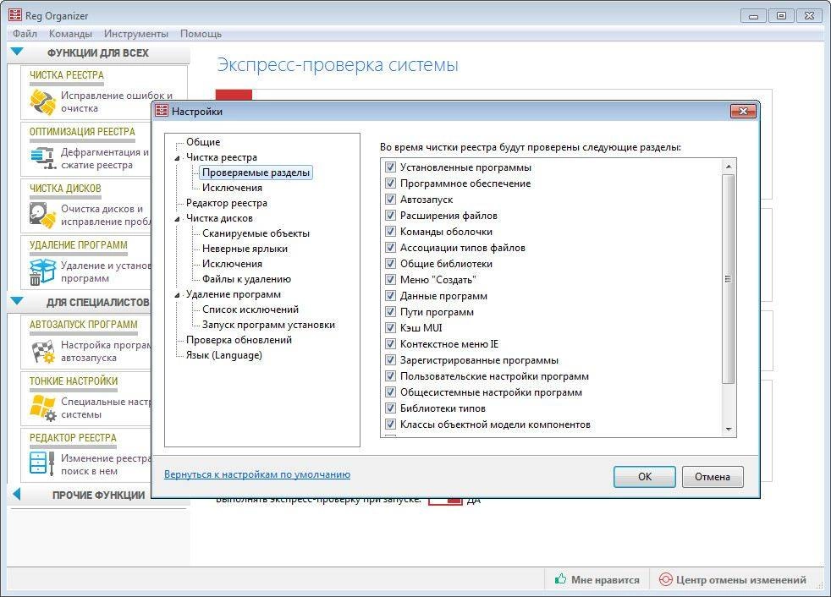Toggle Ассоциации типов файлов checkbox
The height and width of the screenshot is (597, 831).
pyautogui.click(x=391, y=248)
